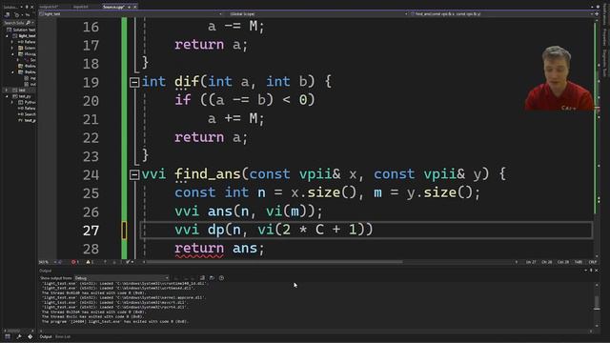This screenshot has width=610, height=343.
Task: Close the Output panel
Action: point(597,271)
